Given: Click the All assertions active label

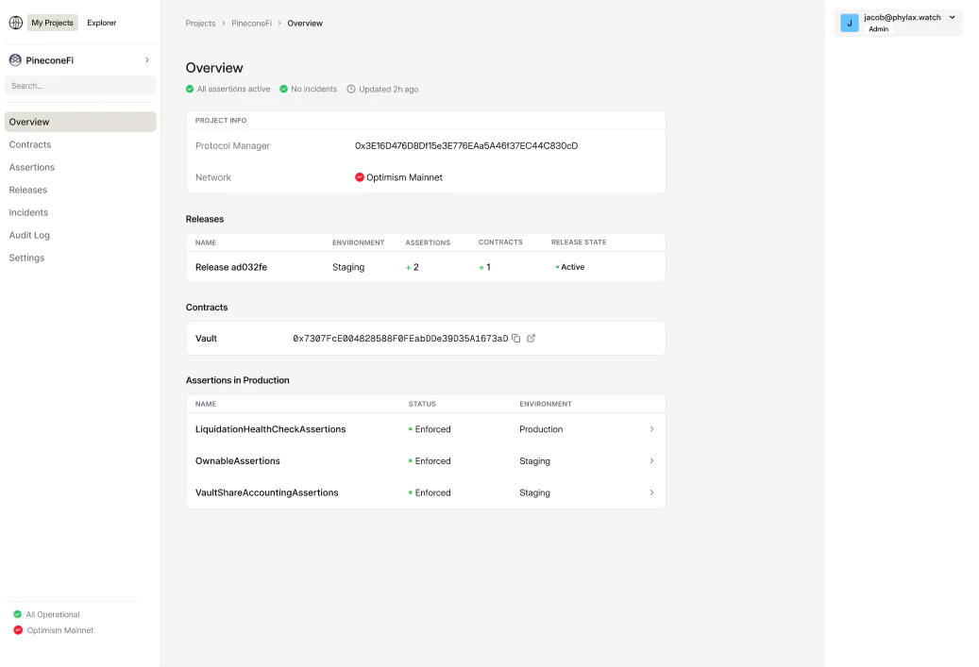Looking at the screenshot, I should pyautogui.click(x=233, y=90).
